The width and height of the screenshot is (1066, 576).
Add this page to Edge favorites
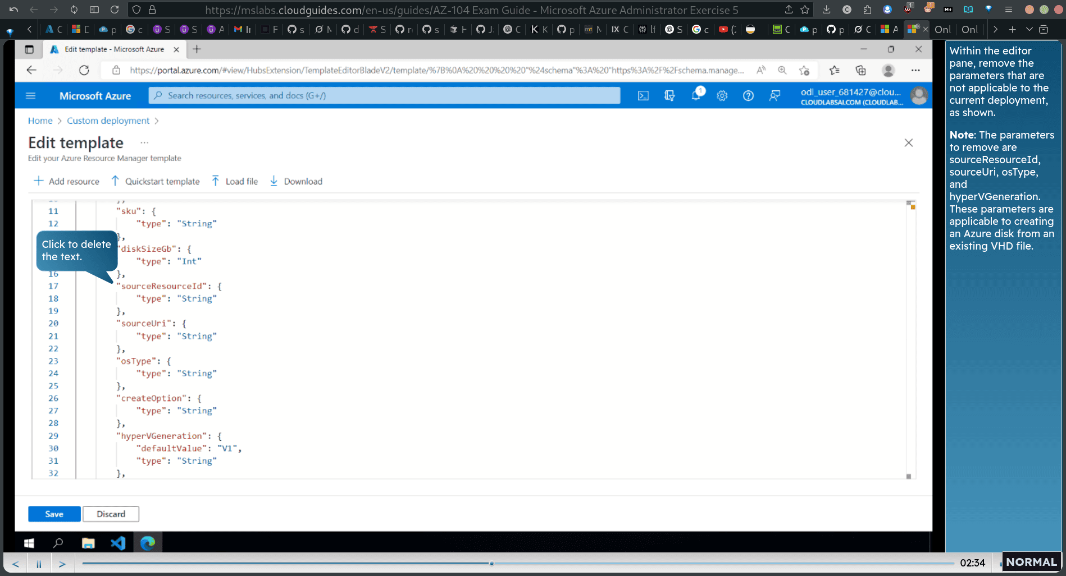(804, 70)
